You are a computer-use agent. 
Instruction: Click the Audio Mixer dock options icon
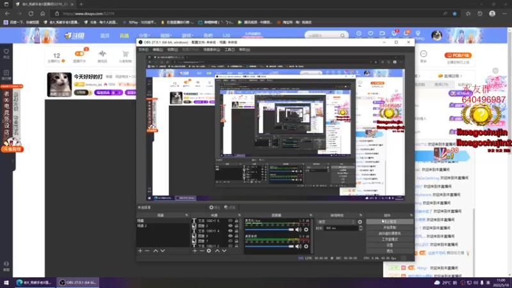click(311, 216)
